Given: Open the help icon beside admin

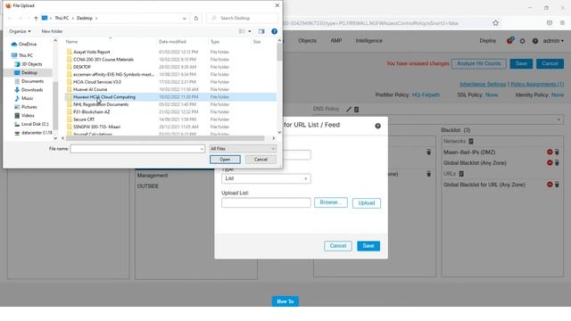Looking at the screenshot, I should click(x=535, y=41).
